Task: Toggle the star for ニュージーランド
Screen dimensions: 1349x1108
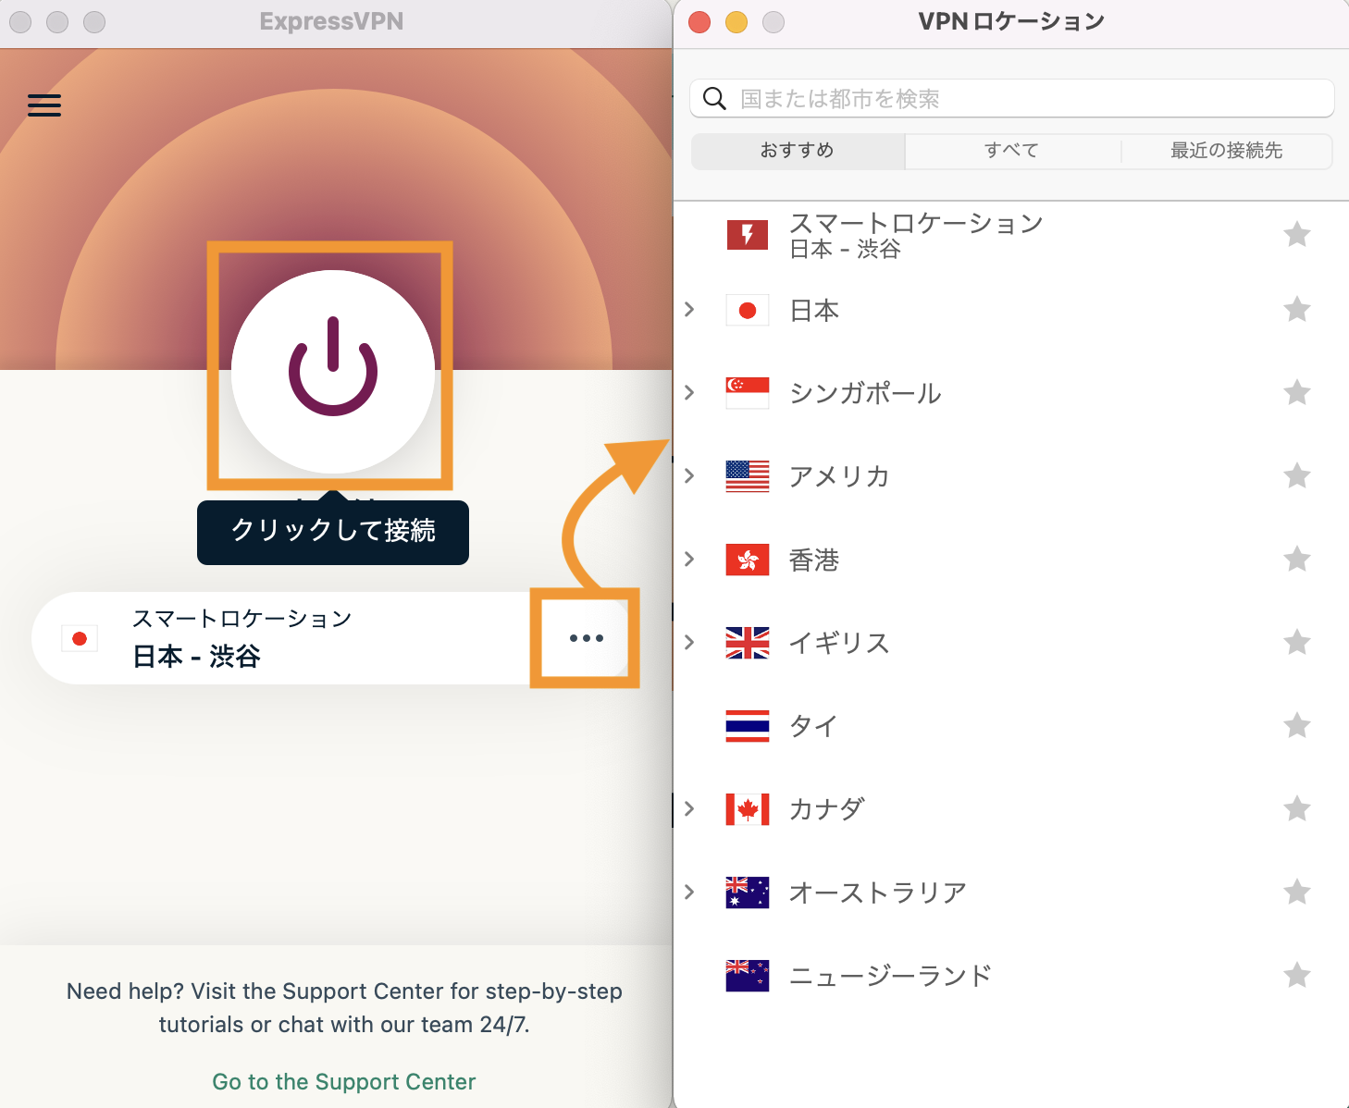Action: (1297, 975)
